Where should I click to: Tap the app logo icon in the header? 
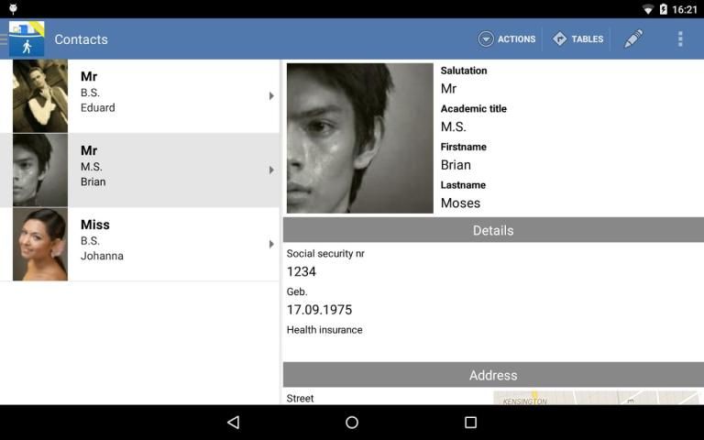coord(27,39)
